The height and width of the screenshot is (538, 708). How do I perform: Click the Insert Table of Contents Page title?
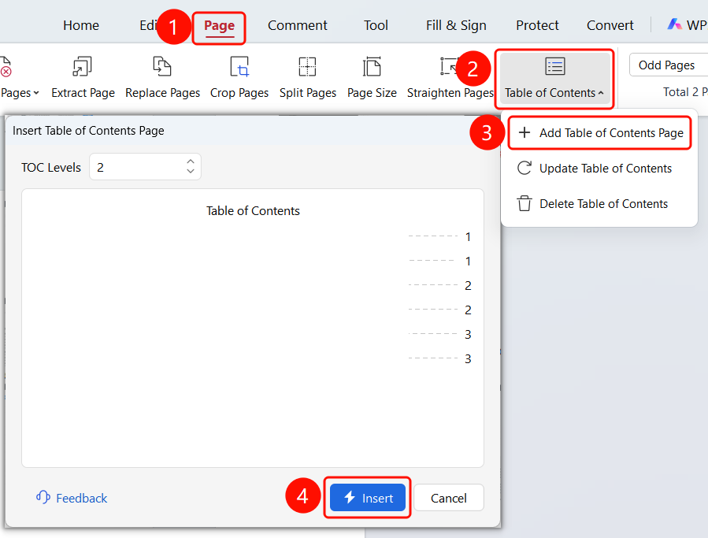[88, 131]
